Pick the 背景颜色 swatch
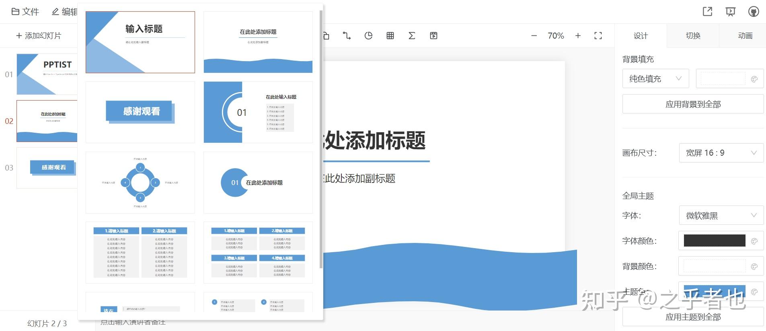Screen dimensions: 766x331 pos(715,266)
